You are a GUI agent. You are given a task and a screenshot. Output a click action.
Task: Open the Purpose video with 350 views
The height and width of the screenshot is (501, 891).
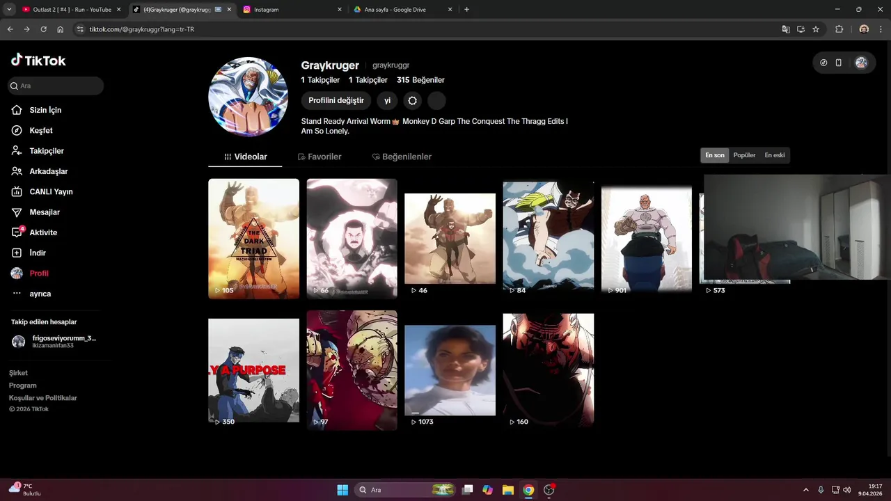tap(253, 370)
